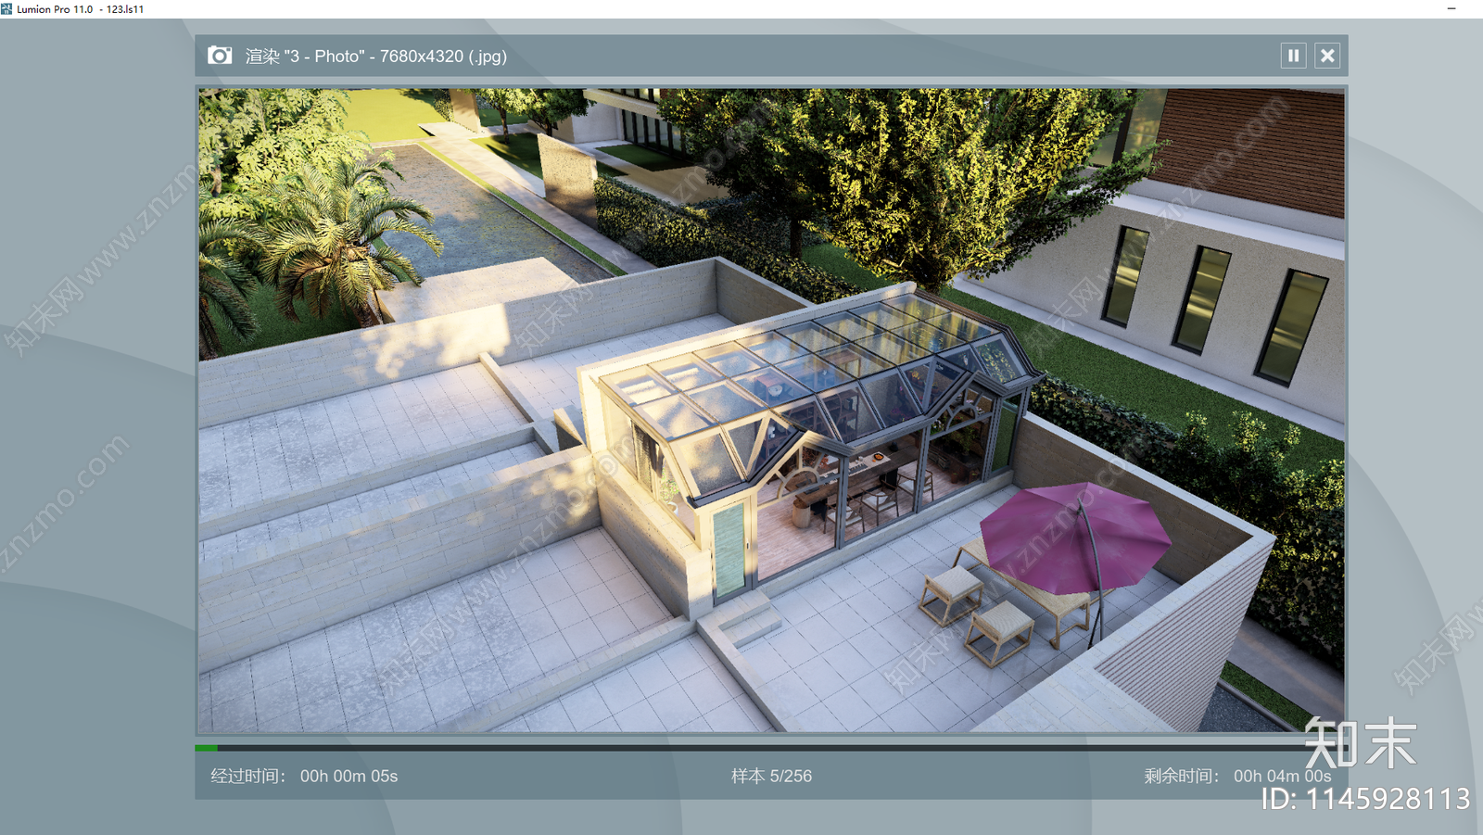Viewport: 1483px width, 835px height.
Task: Click the rendered photo preview image
Action: coord(771,411)
